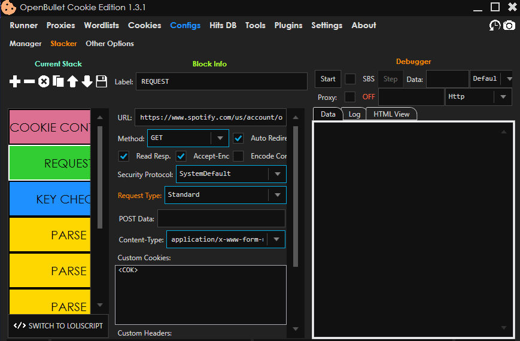Open the Settings section
The height and width of the screenshot is (341, 520).
(327, 25)
